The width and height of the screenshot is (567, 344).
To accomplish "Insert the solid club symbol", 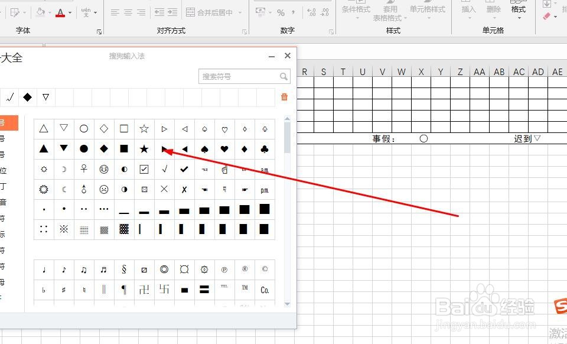I will (265, 149).
